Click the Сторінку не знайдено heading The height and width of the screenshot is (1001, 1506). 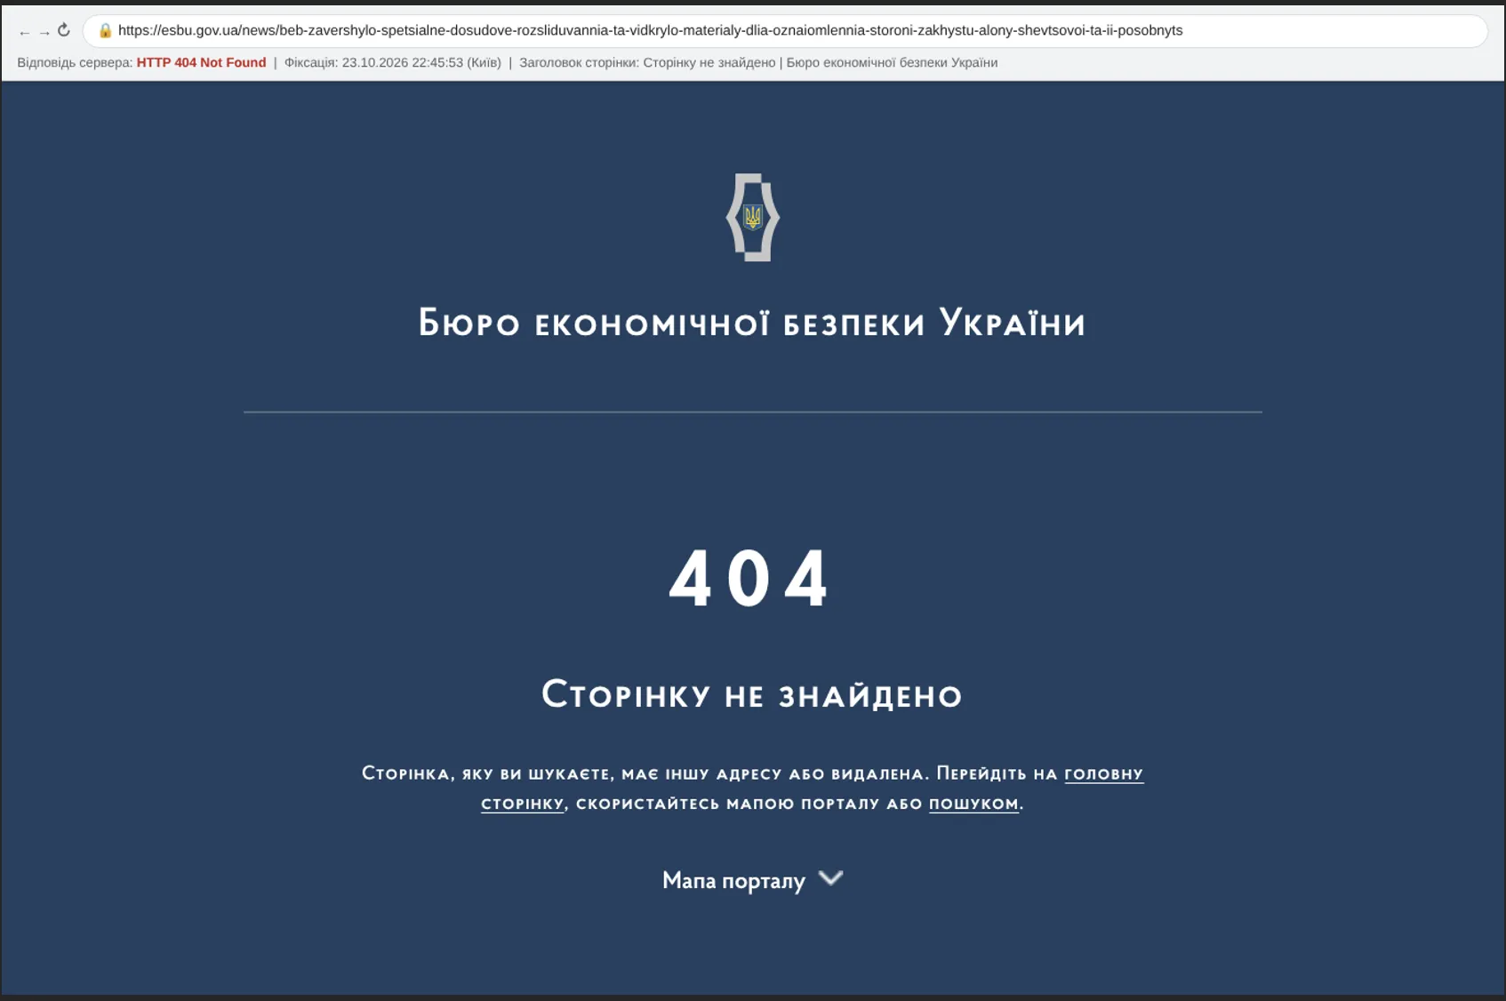[752, 694]
